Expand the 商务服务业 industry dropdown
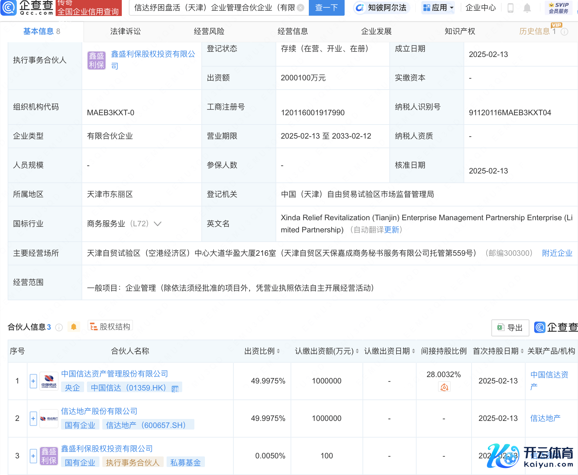The width and height of the screenshot is (578, 475). 158,224
